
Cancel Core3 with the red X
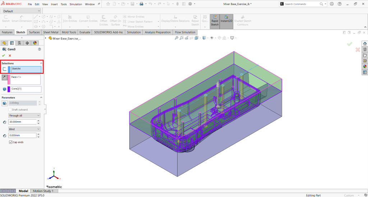pos(10,56)
